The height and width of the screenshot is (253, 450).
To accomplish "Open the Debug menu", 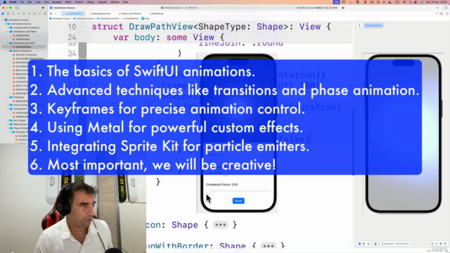I will coord(91,2).
